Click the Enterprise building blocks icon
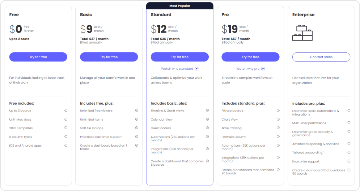 click(x=302, y=33)
